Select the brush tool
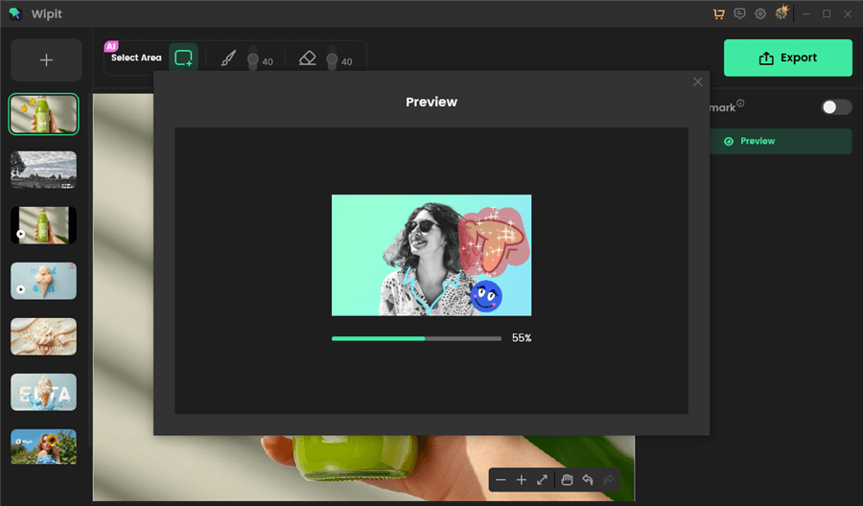Viewport: 863px width, 506px height. pos(228,57)
